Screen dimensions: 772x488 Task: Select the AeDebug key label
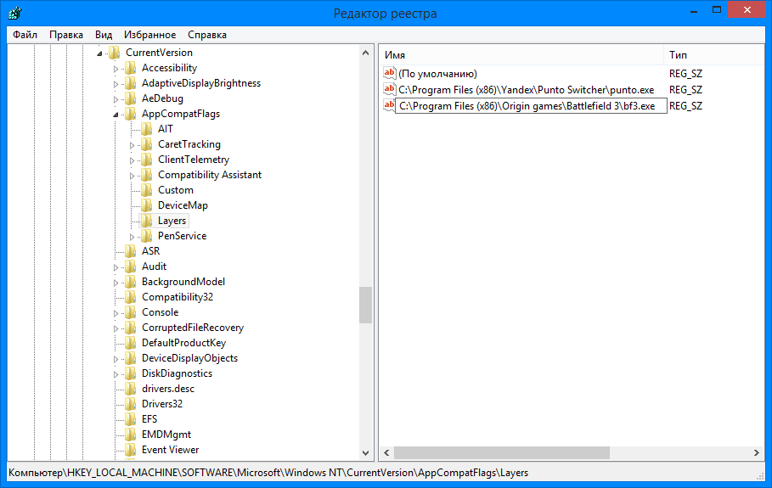coord(162,98)
